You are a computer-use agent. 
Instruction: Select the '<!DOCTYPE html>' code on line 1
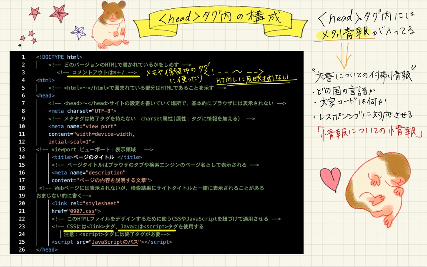coord(59,57)
